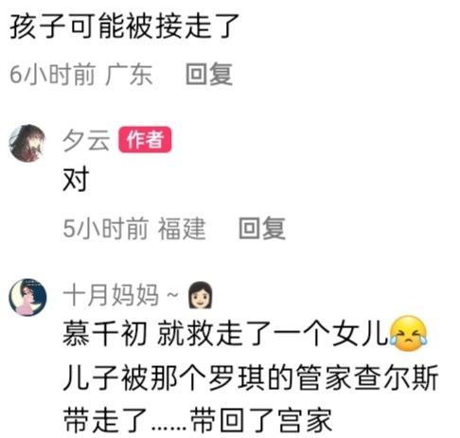Tap 夕云's reply text 对
Screen dimensions: 460x438
(x=76, y=180)
